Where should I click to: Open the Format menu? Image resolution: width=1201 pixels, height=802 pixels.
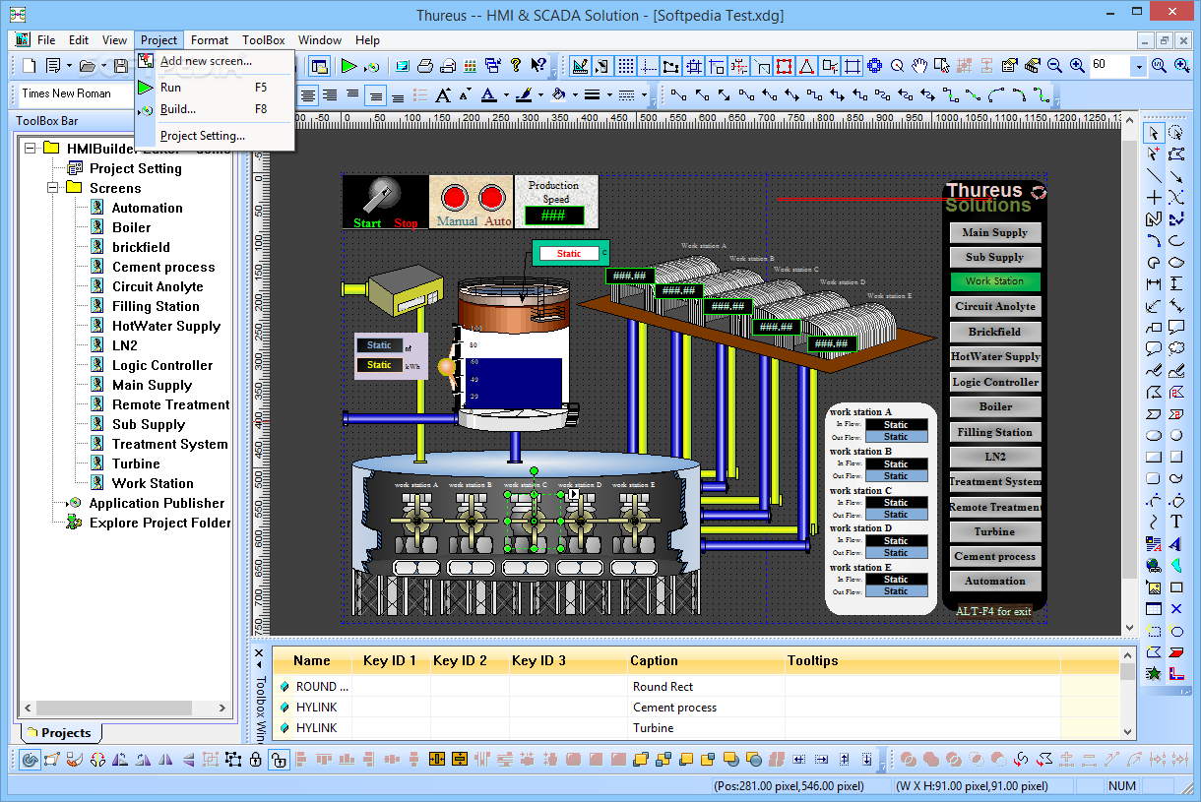click(x=209, y=40)
